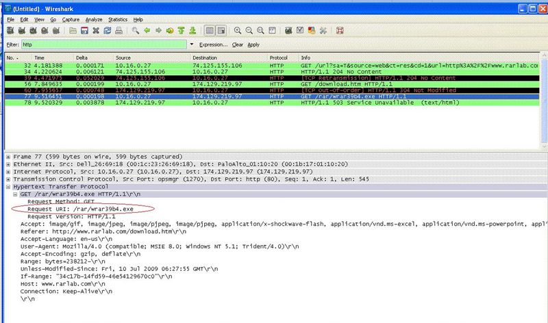Image resolution: width=548 pixels, height=323 pixels.
Task: Edit display filters icon
Action: pyautogui.click(x=300, y=31)
